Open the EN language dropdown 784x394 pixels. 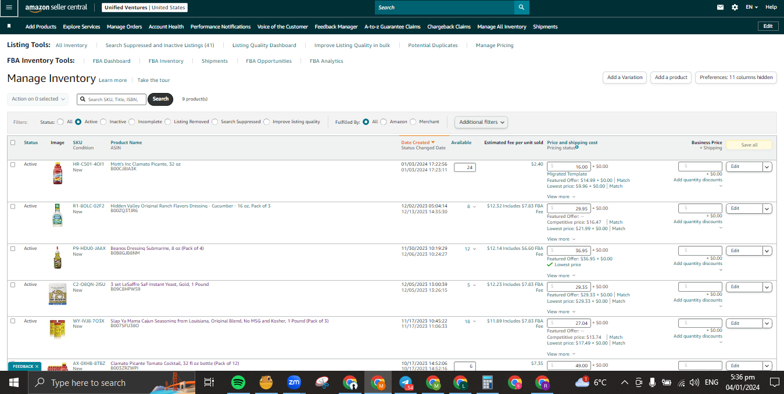tap(752, 8)
